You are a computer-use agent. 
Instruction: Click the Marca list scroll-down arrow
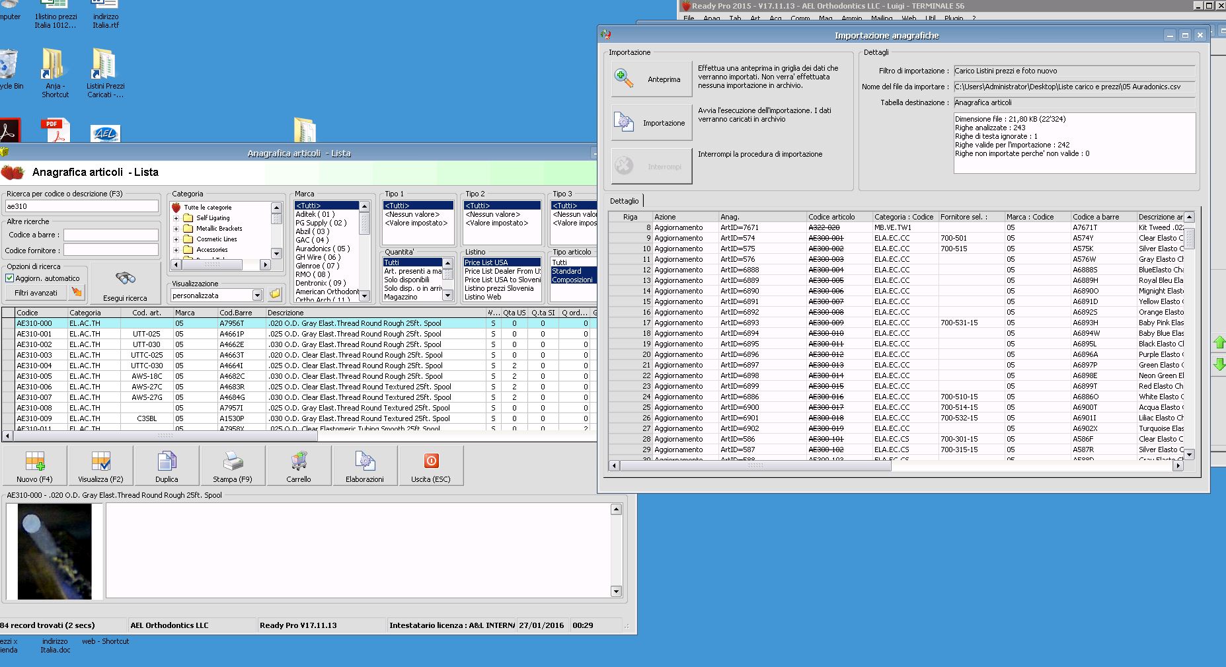click(364, 297)
